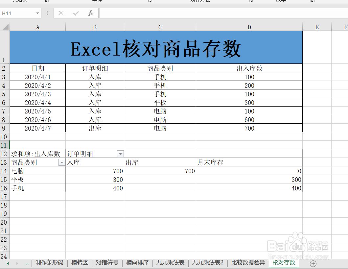This screenshot has width=348, height=269.
Task: Select column B header
Action: pyautogui.click(x=95, y=27)
